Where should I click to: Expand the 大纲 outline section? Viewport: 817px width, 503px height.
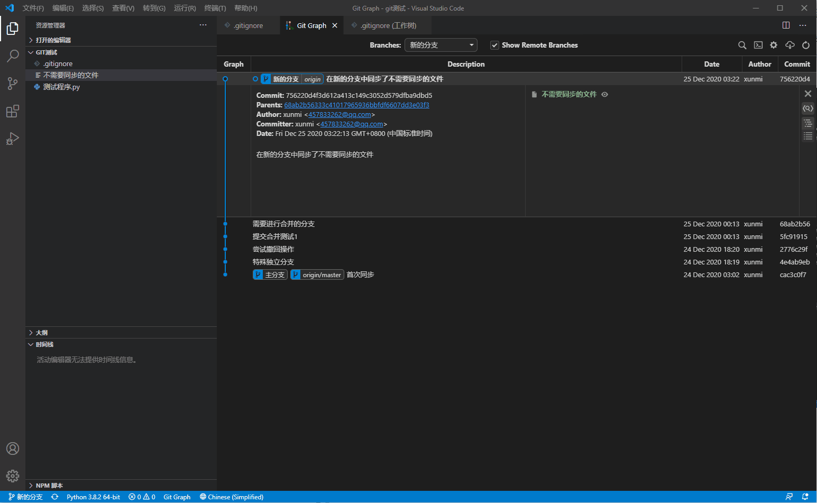(x=121, y=333)
